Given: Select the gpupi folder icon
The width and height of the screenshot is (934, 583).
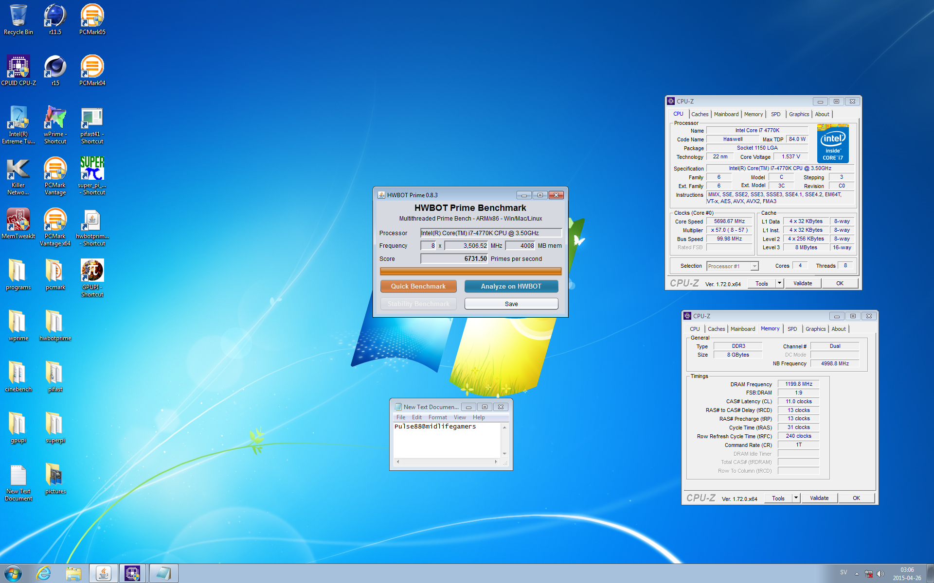Looking at the screenshot, I should [18, 428].
